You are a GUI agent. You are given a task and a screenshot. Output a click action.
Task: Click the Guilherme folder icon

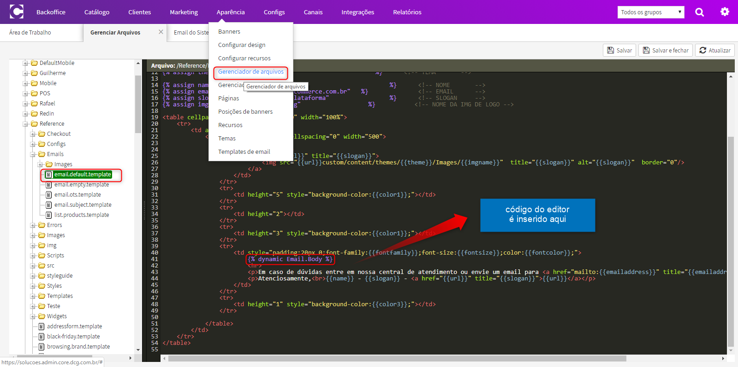coord(34,73)
